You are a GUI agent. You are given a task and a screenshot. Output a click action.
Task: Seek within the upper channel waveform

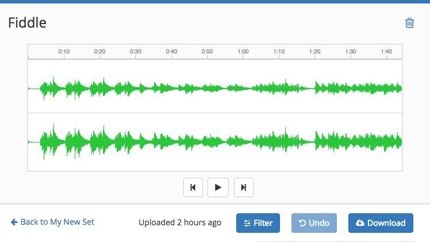(215, 86)
